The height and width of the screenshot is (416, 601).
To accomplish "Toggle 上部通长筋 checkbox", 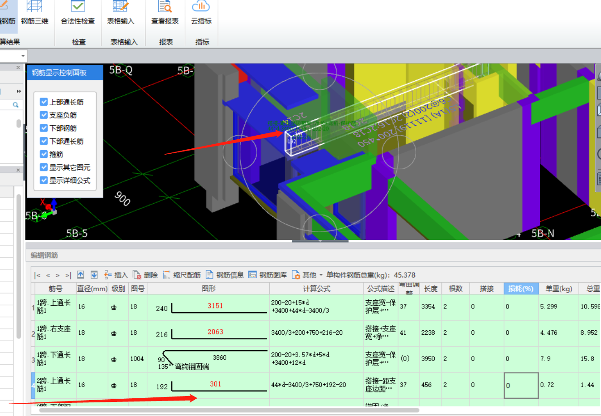I will [x=44, y=102].
